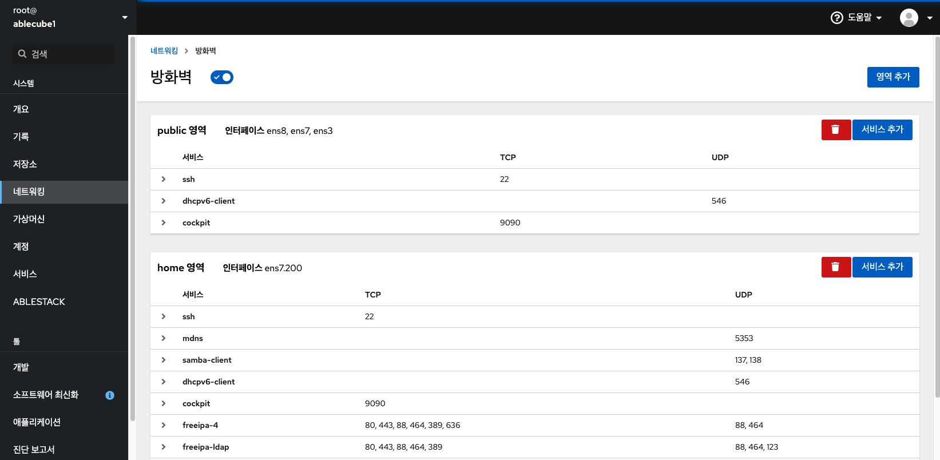Image resolution: width=940 pixels, height=460 pixels.
Task: Follow the 네트워킹 breadcrumb link
Action: click(164, 51)
